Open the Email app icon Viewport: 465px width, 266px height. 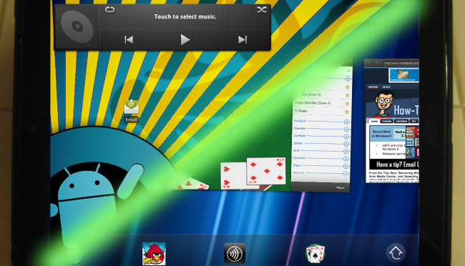[x=132, y=111]
